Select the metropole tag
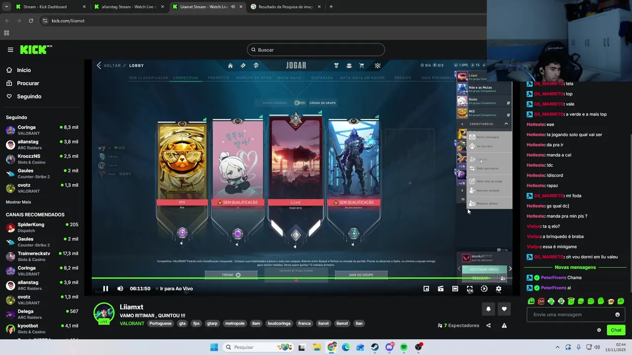The image size is (632, 355). point(235,323)
